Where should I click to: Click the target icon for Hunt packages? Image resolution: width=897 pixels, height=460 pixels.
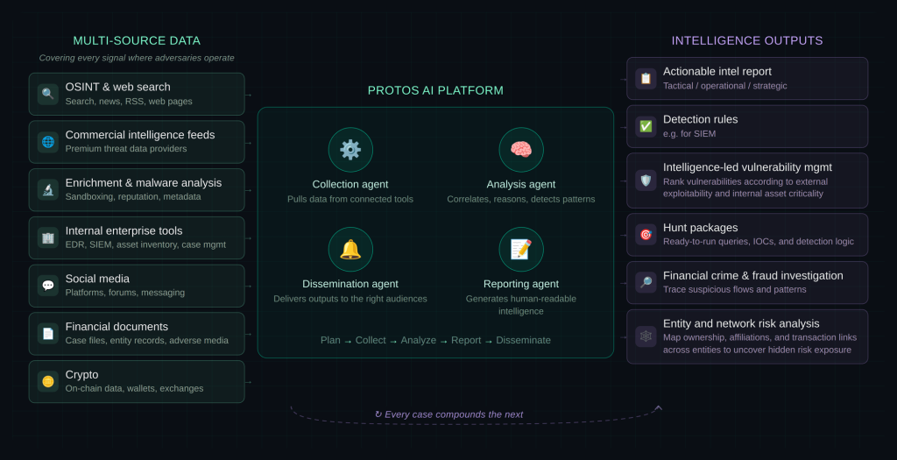[646, 235]
